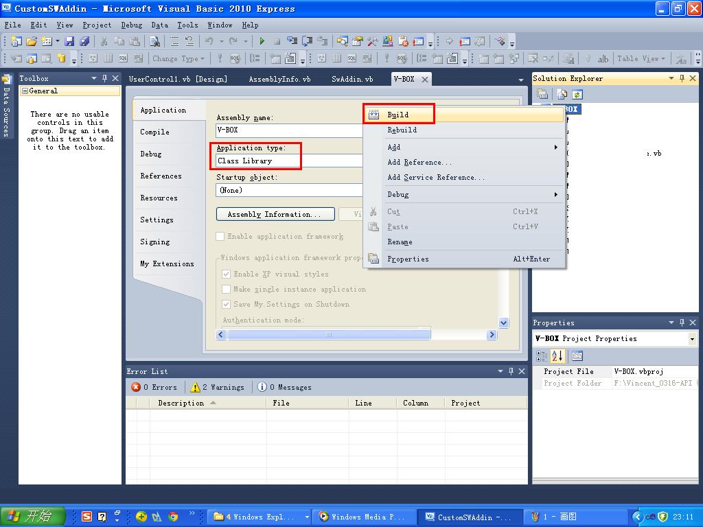Select Add Reference... in the context menu
The image size is (703, 527).
point(463,162)
